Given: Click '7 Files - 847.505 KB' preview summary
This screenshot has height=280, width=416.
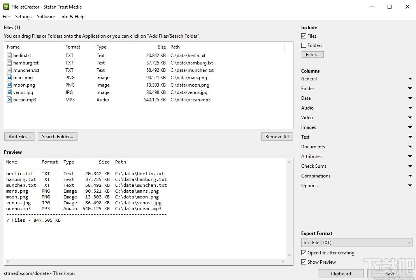Looking at the screenshot, I should (x=33, y=220).
